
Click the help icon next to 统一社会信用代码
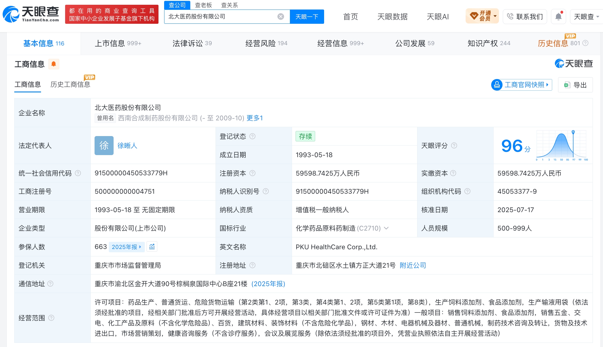pyautogui.click(x=78, y=173)
